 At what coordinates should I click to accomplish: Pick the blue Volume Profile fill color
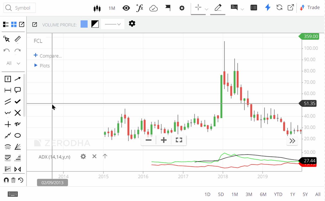[84, 24]
